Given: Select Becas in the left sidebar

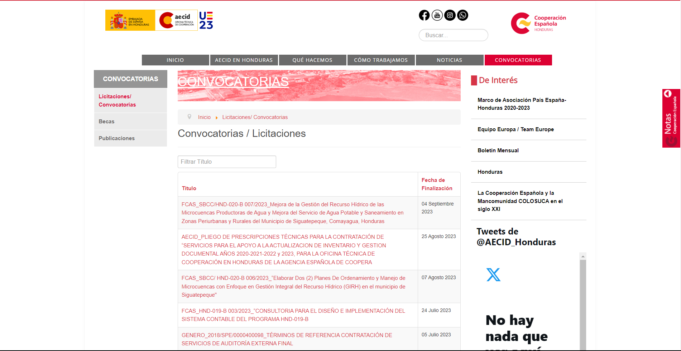Looking at the screenshot, I should tap(107, 122).
